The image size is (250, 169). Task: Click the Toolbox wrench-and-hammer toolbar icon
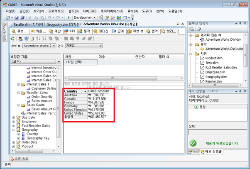coord(113,17)
